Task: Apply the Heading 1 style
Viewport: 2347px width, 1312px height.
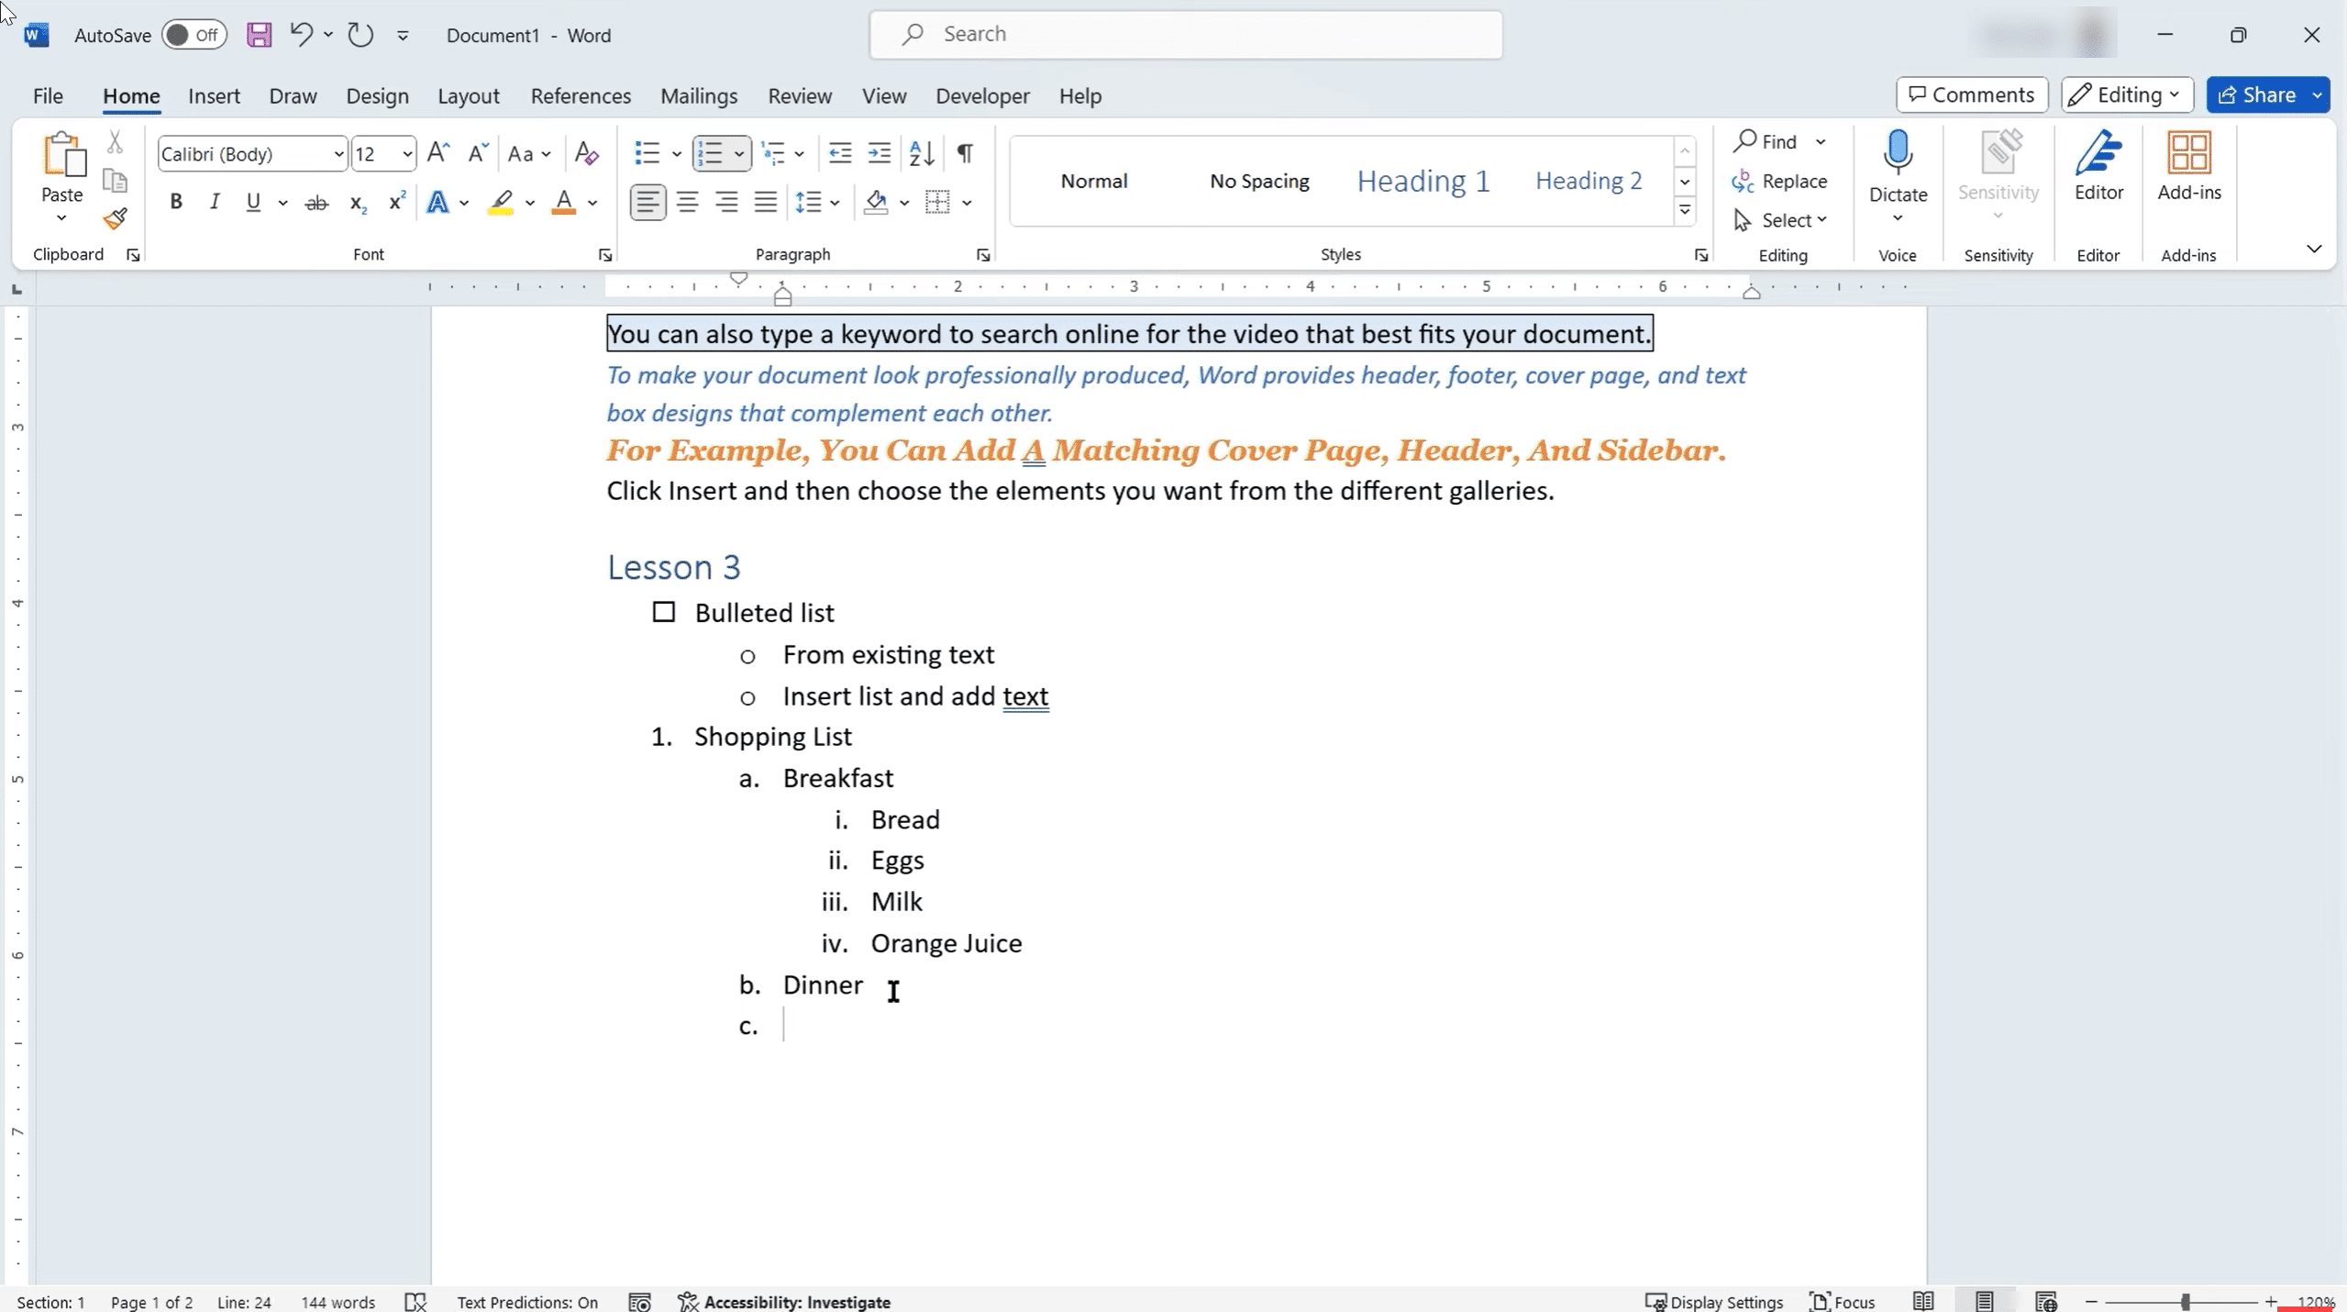Action: pyautogui.click(x=1423, y=181)
